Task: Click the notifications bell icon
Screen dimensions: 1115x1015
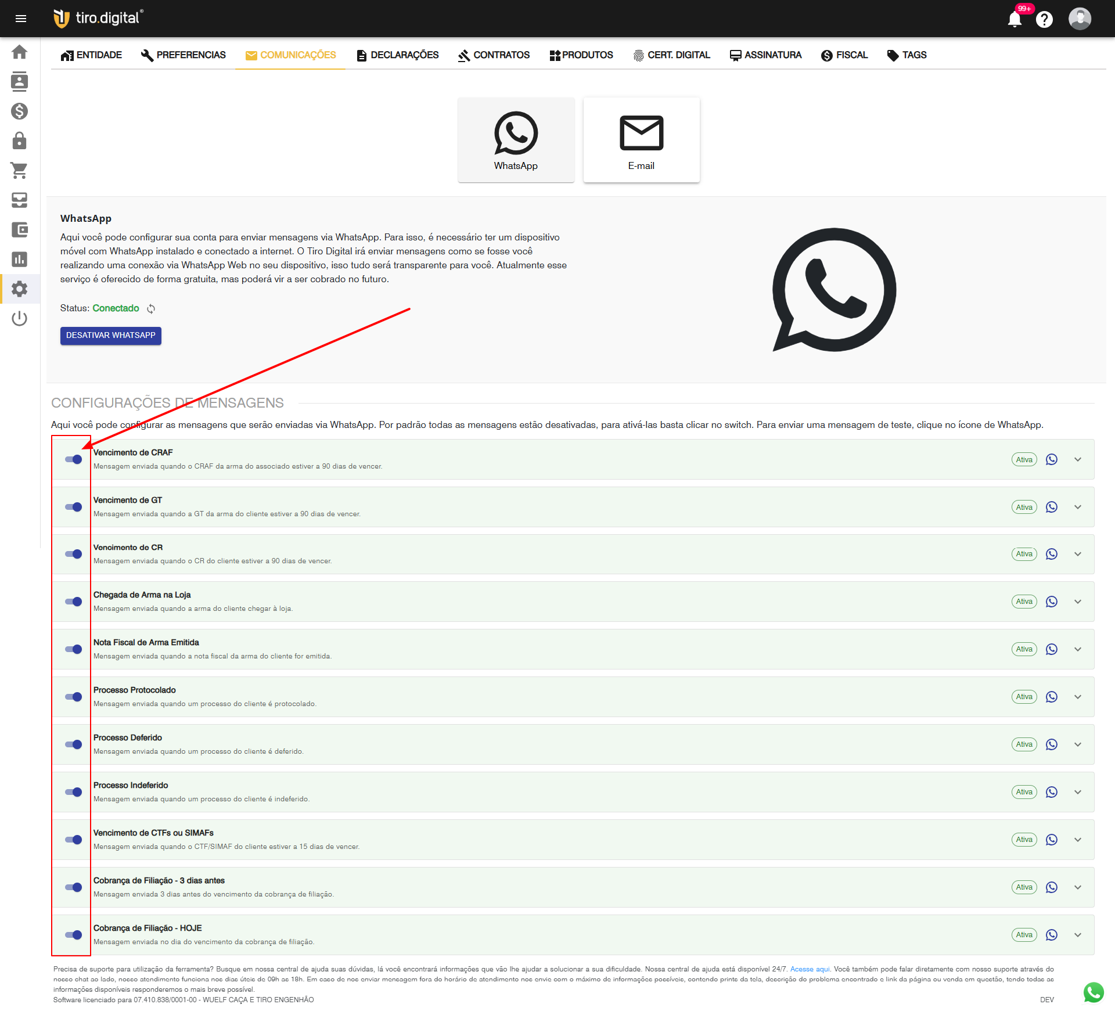Action: (1015, 19)
